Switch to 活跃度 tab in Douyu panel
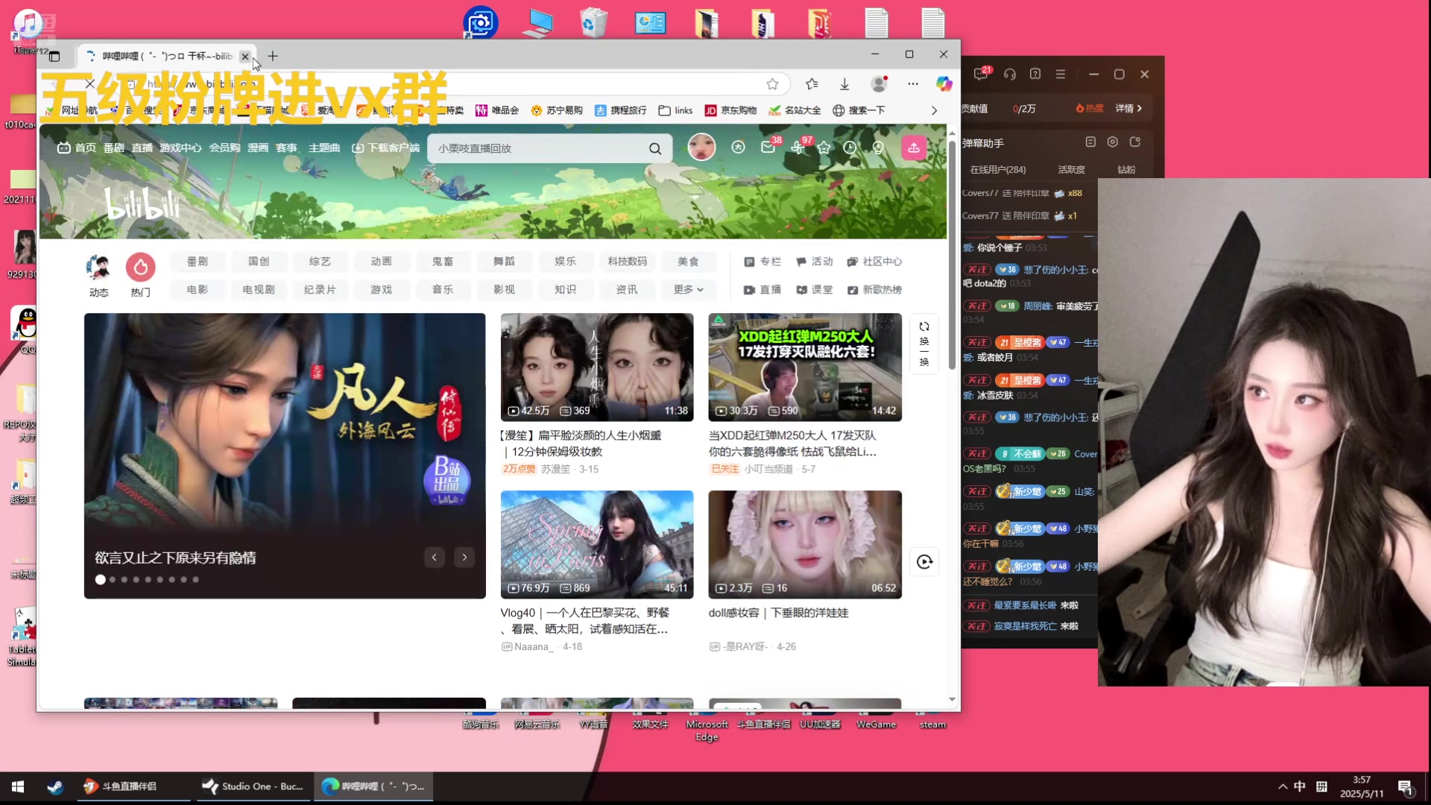 click(x=1071, y=170)
